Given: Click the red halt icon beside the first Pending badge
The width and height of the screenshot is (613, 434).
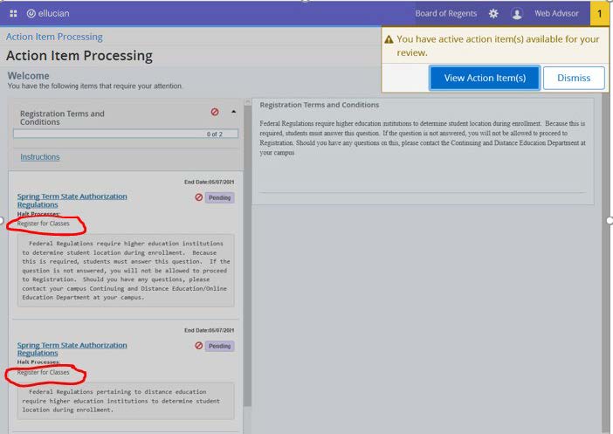Looking at the screenshot, I should coord(198,197).
